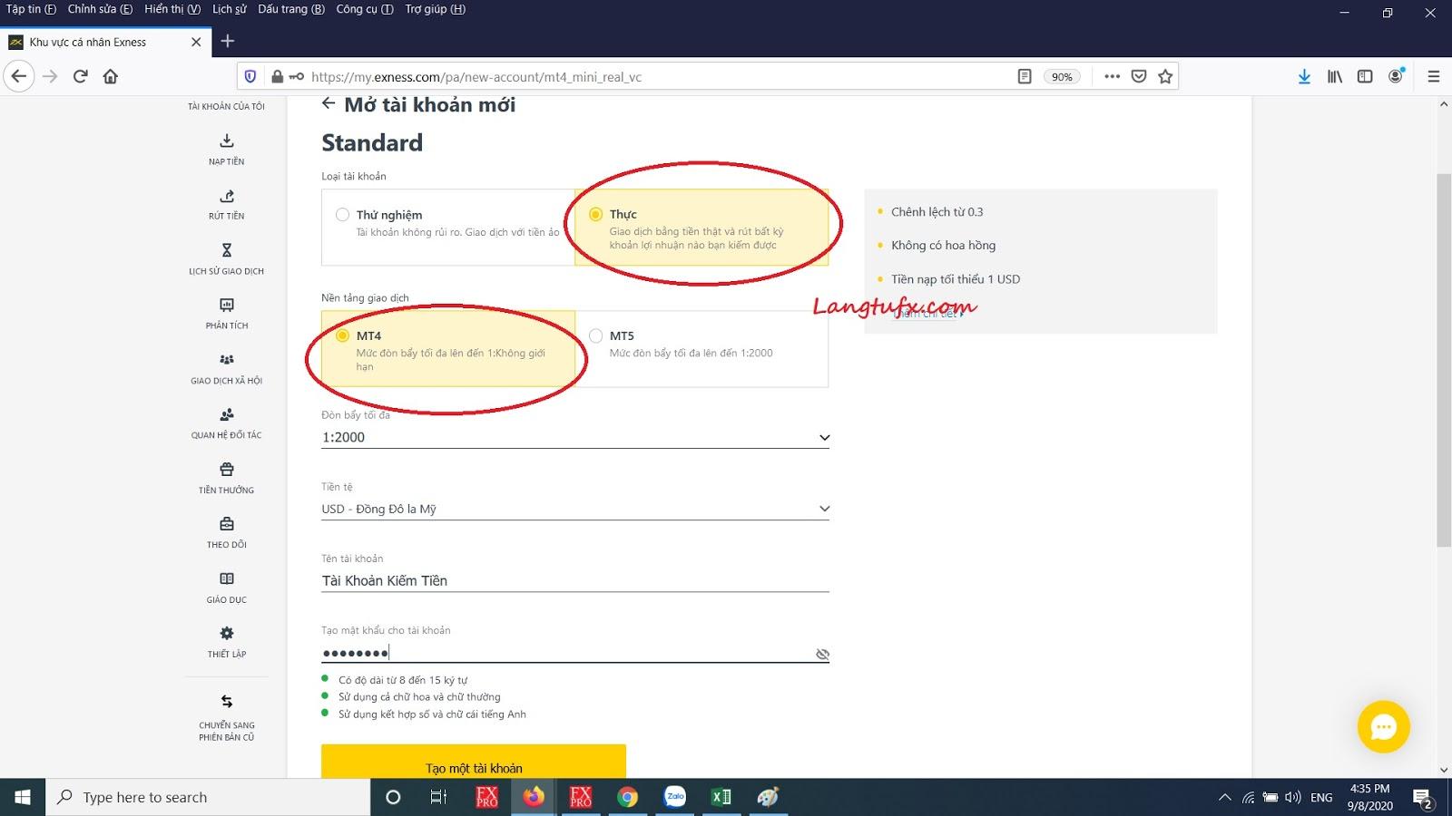Open Hiển thị menu

172,9
